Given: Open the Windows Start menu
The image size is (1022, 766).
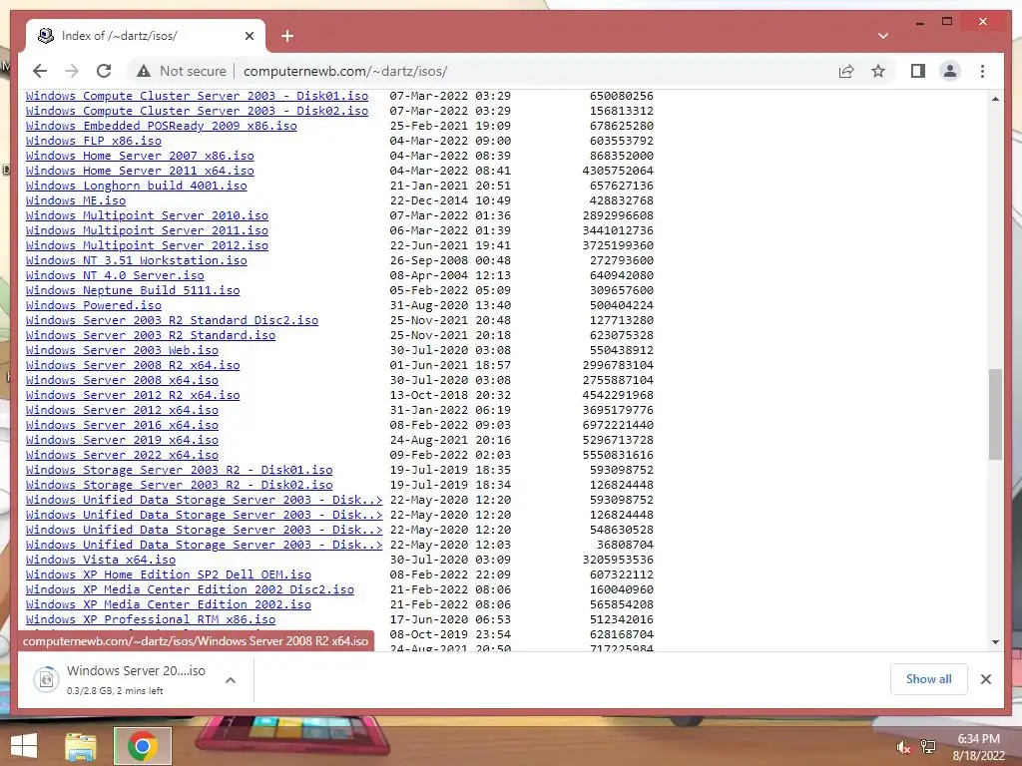Looking at the screenshot, I should 24,746.
